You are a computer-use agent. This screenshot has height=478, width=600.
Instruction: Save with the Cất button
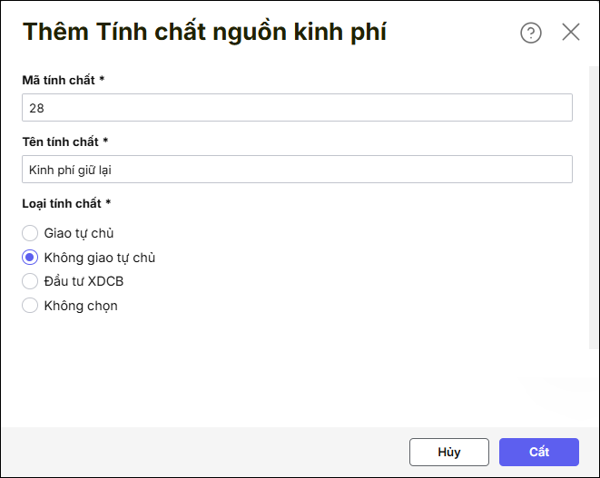(538, 452)
